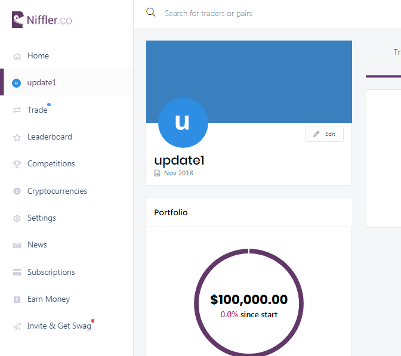Click the Cryptocurrencies coin icon
This screenshot has height=356, width=401.
(x=17, y=191)
